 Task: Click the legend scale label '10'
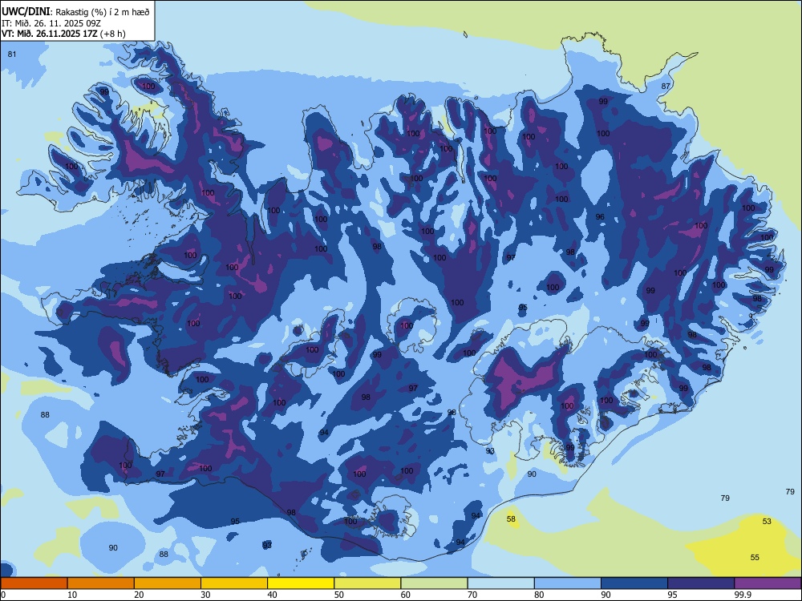pos(72,595)
